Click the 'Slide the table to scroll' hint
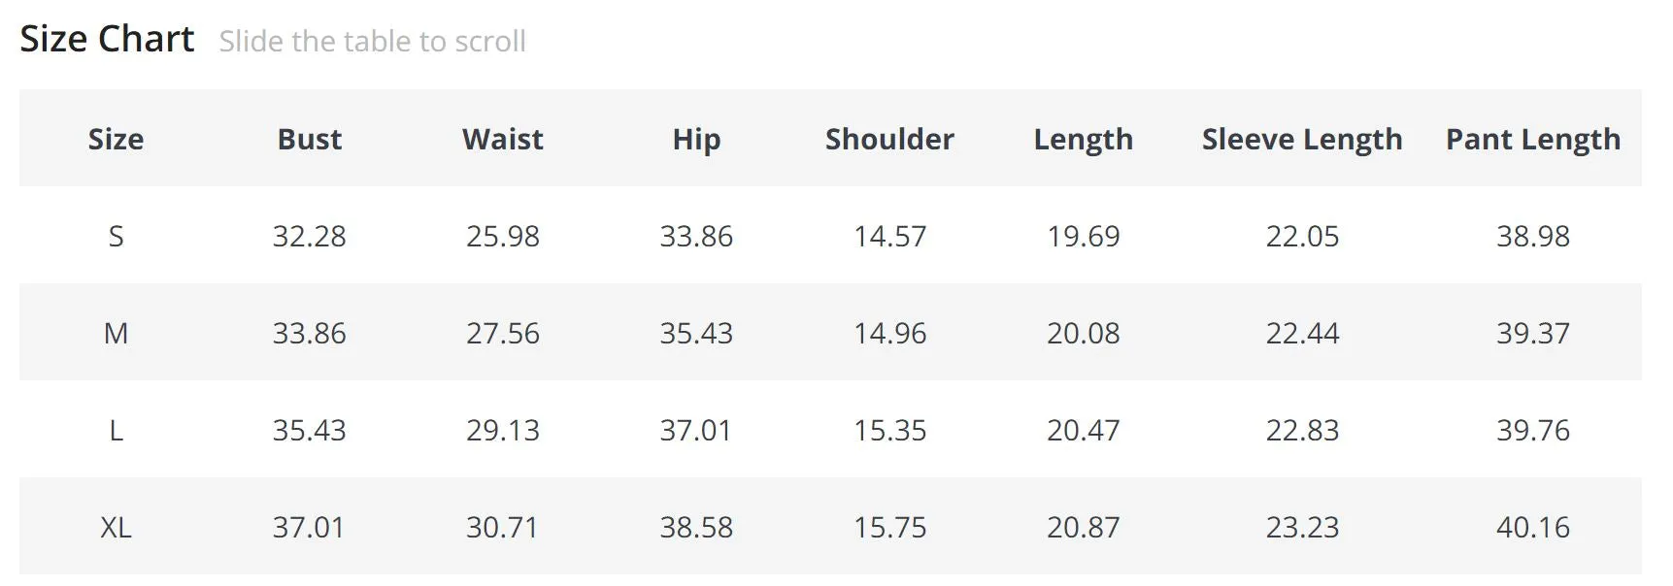The width and height of the screenshot is (1673, 586). [372, 42]
